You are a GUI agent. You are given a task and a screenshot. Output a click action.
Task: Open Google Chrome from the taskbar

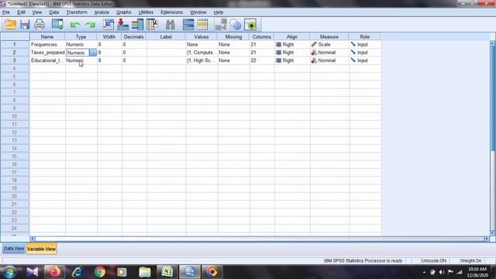[100, 272]
